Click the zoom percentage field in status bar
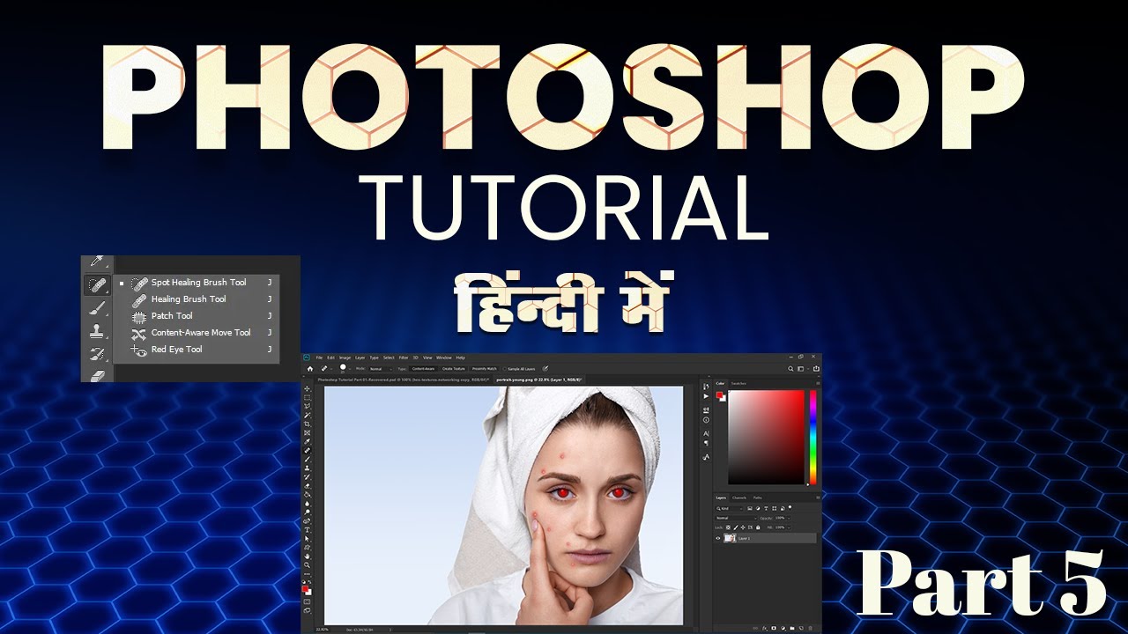The width and height of the screenshot is (1128, 634). pyautogui.click(x=323, y=630)
